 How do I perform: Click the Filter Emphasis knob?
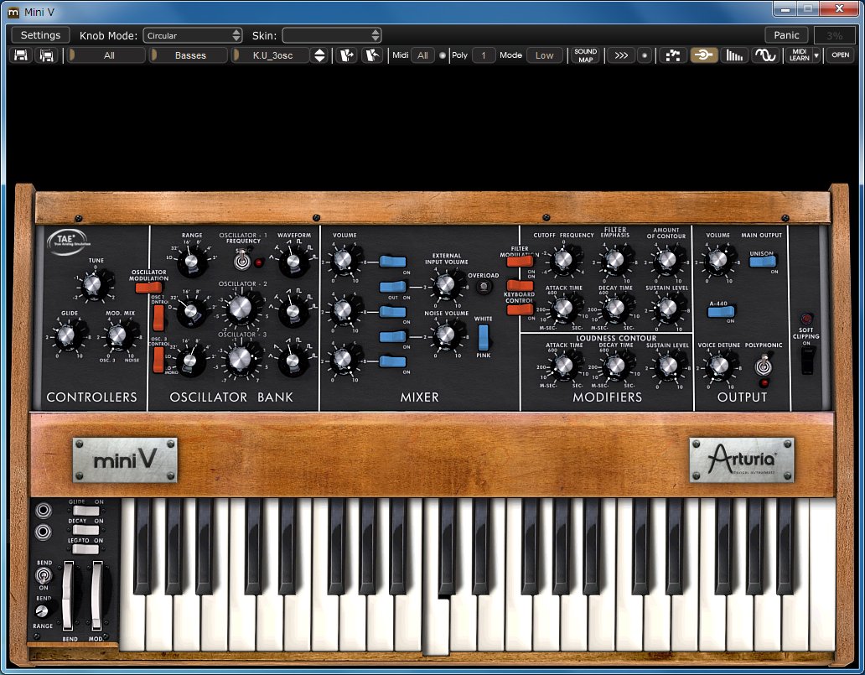(x=614, y=259)
